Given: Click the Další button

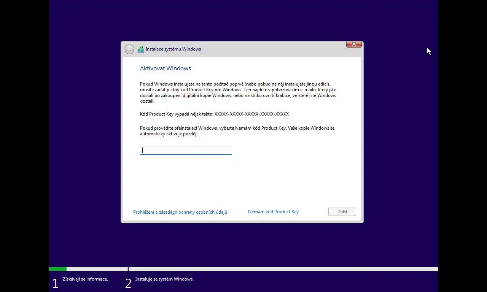Looking at the screenshot, I should point(342,212).
